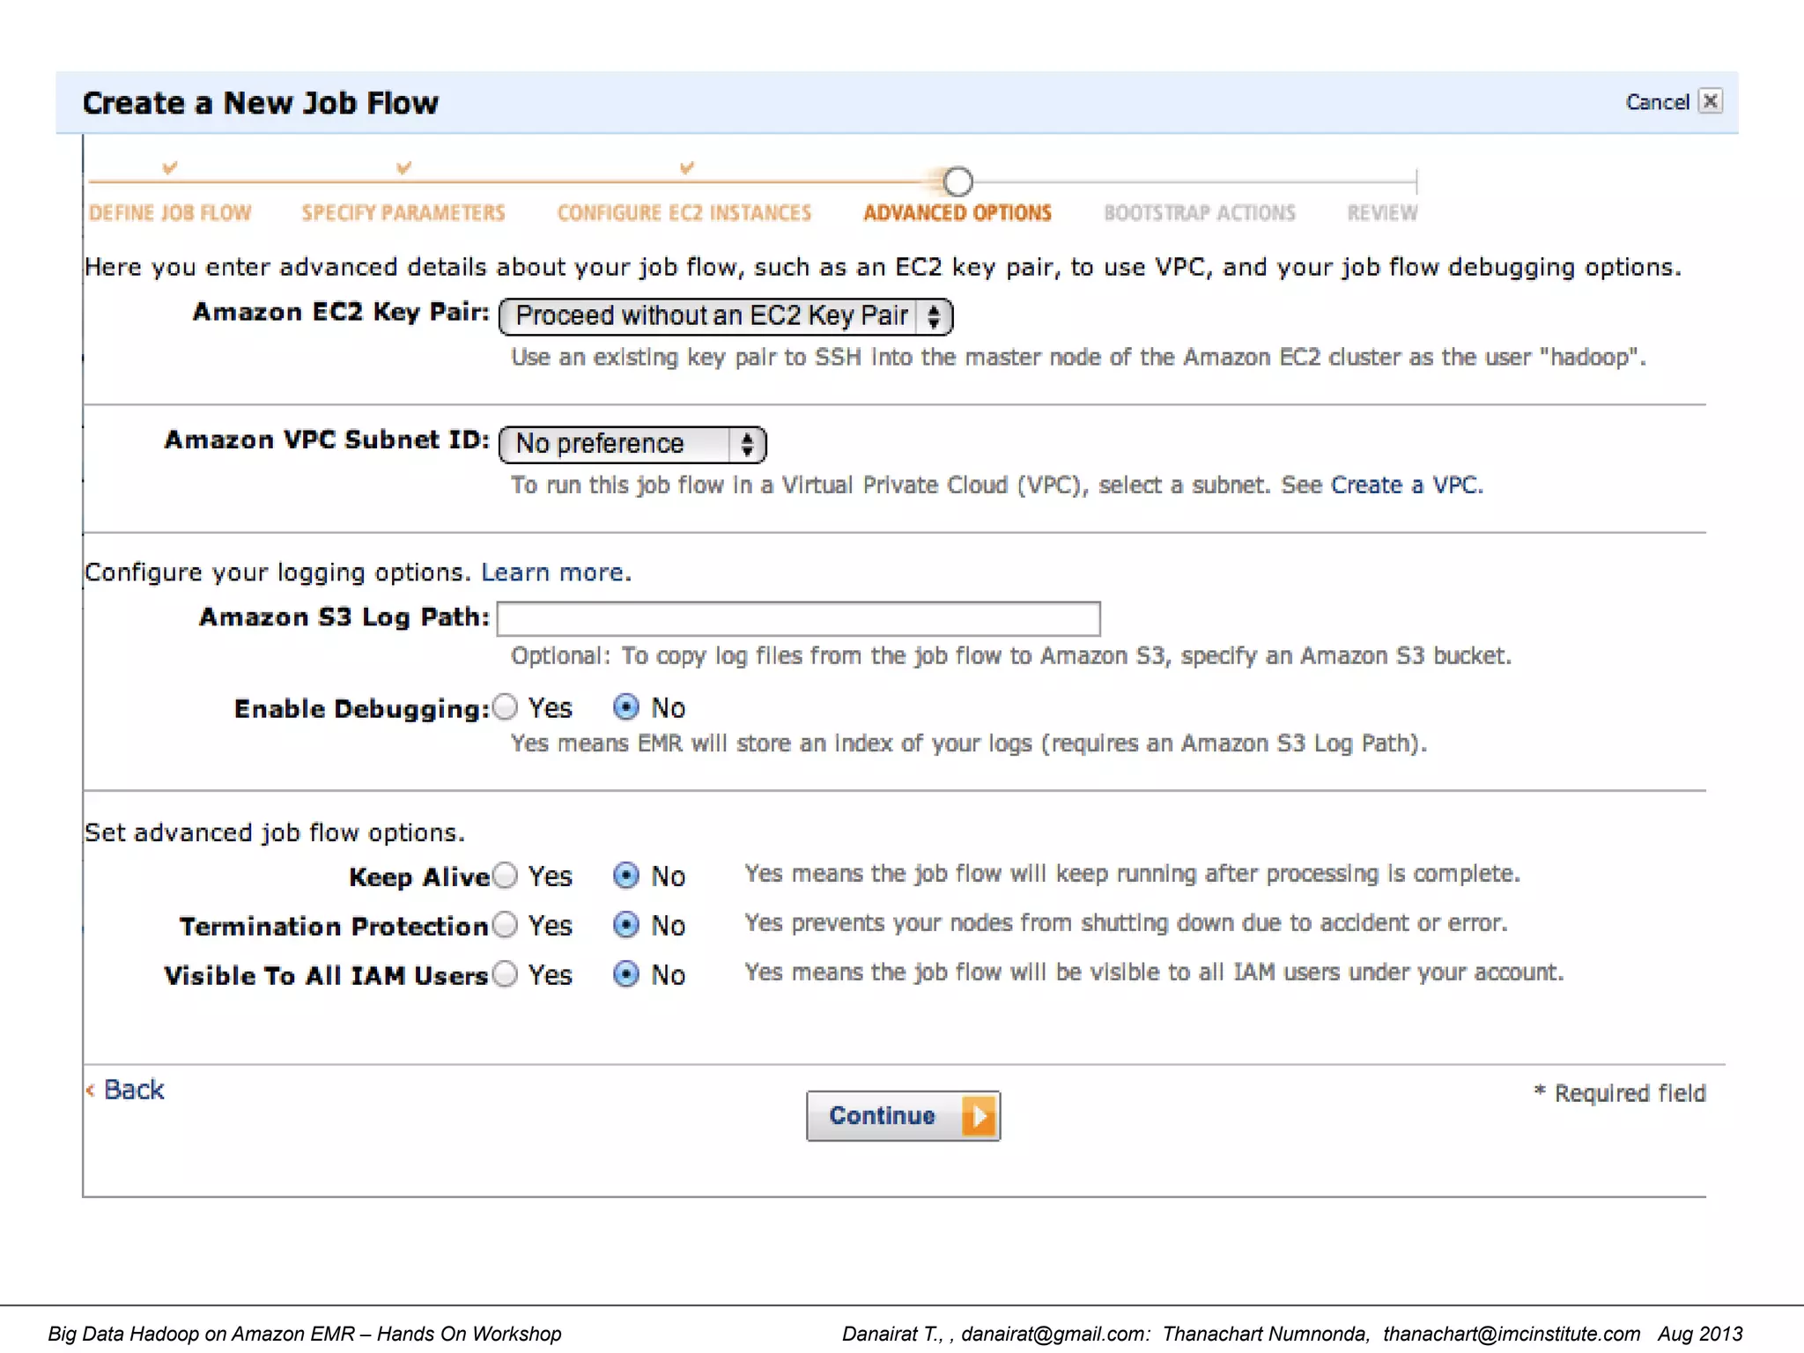Click the Continue button
Image resolution: width=1804 pixels, height=1353 pixels.
(883, 1116)
